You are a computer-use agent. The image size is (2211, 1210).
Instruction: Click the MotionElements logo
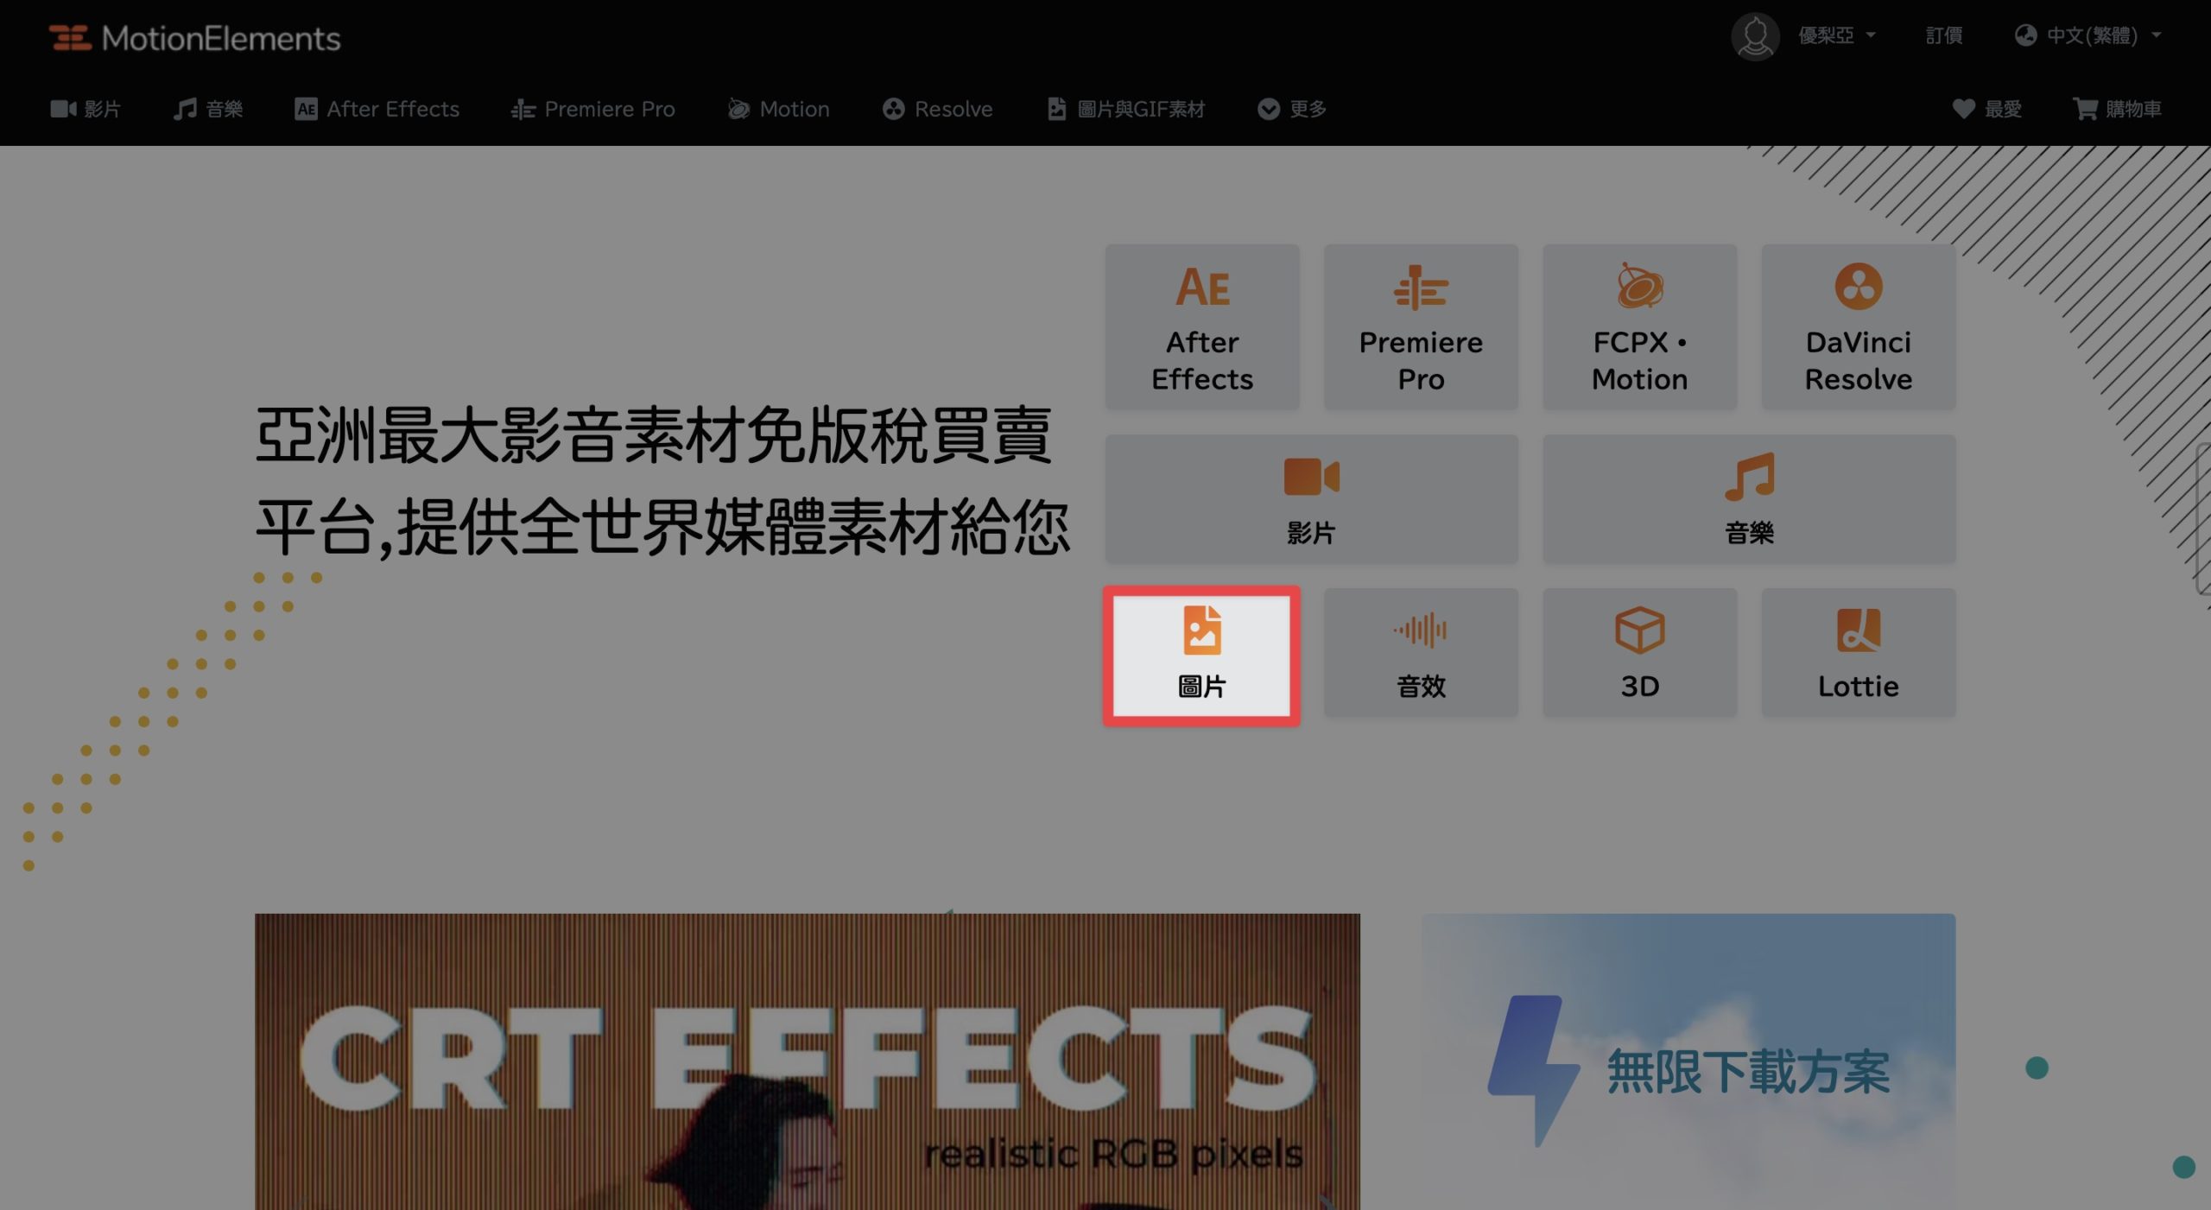coord(194,38)
